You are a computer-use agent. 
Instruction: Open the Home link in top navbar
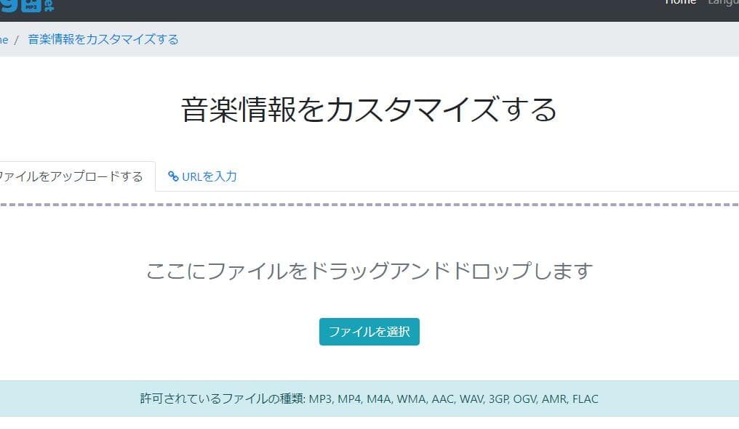point(680,3)
